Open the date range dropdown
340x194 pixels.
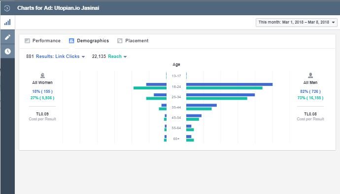[297, 23]
